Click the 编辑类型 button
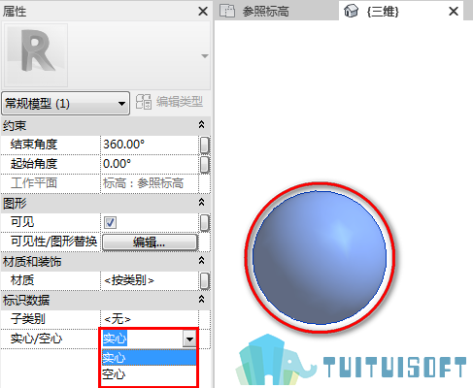 pos(169,102)
